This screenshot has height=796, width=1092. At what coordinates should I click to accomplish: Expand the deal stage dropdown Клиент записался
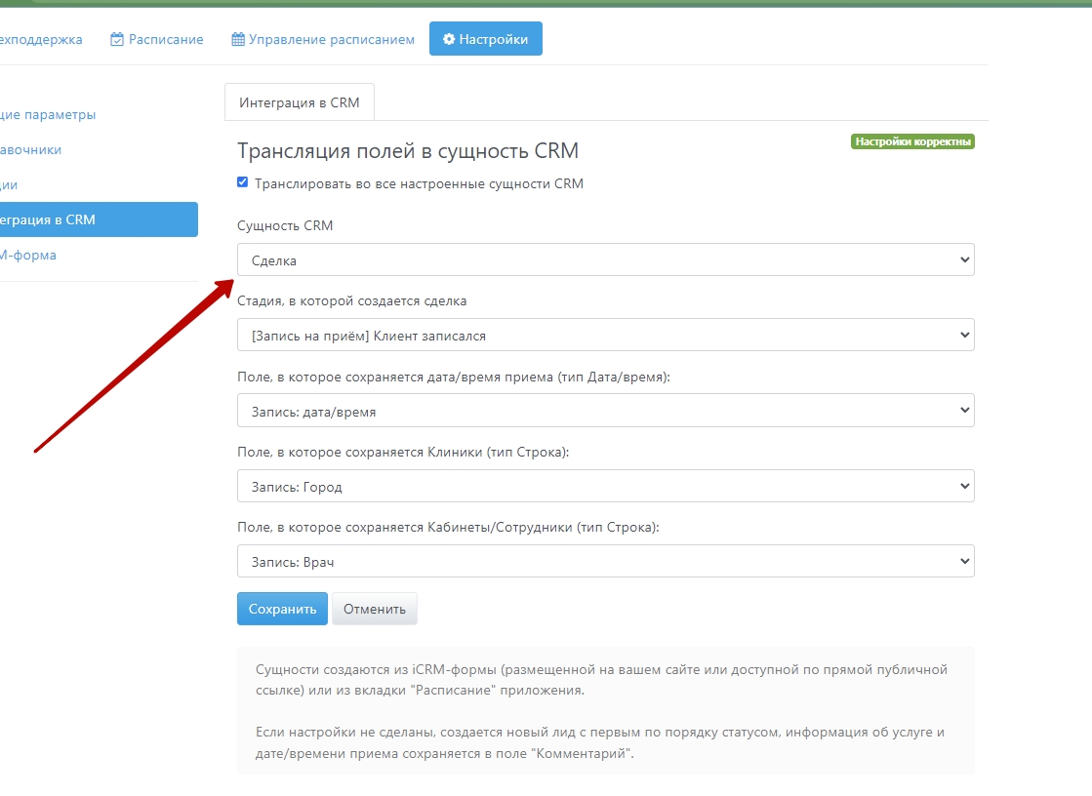coord(605,336)
